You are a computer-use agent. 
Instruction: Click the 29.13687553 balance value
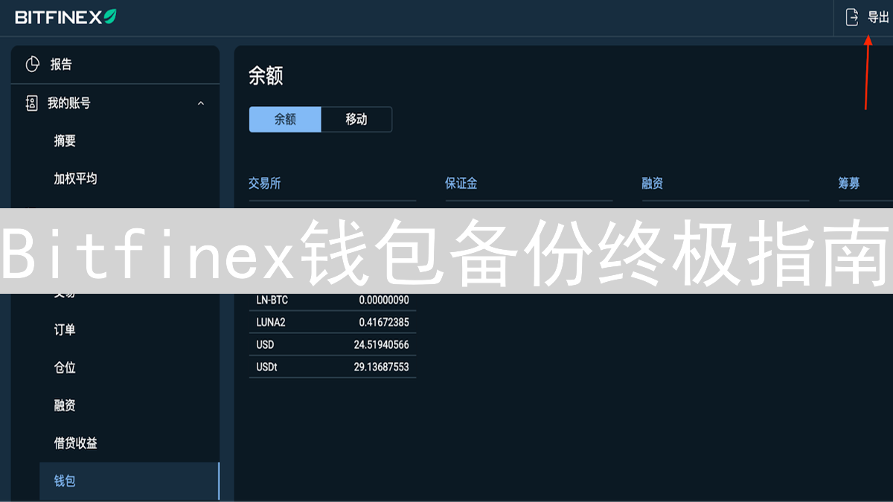[x=382, y=367]
